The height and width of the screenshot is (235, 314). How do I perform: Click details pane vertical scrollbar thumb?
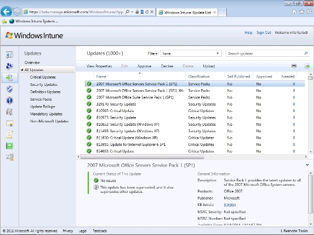coord(310,195)
